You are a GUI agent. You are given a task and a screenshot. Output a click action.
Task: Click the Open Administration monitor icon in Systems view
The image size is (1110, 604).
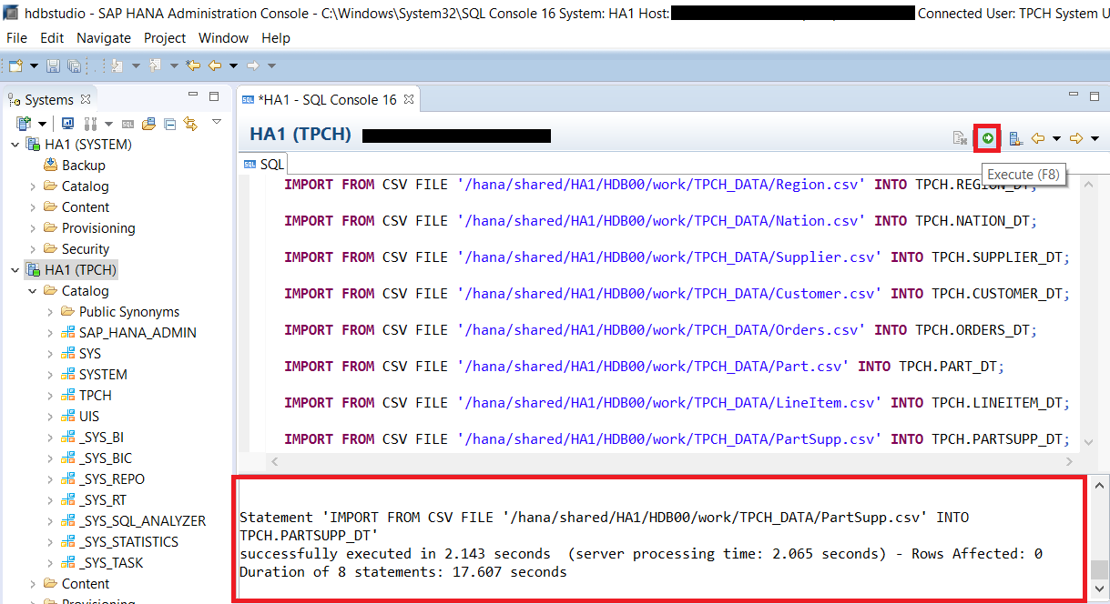click(x=68, y=124)
